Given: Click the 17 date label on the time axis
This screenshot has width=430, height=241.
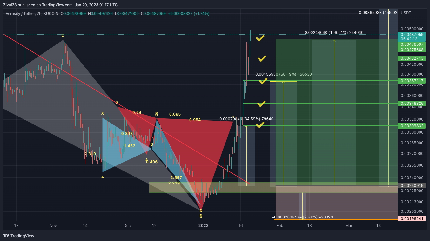Looking at the screenshot, I should 16,226.
